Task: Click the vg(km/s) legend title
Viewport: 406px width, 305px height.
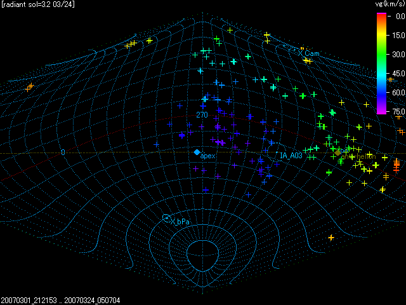Action: [390, 4]
